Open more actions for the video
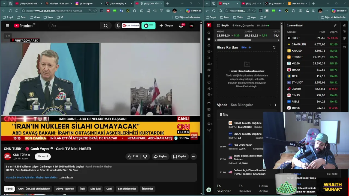This screenshot has height=196, width=349. coord(194,157)
